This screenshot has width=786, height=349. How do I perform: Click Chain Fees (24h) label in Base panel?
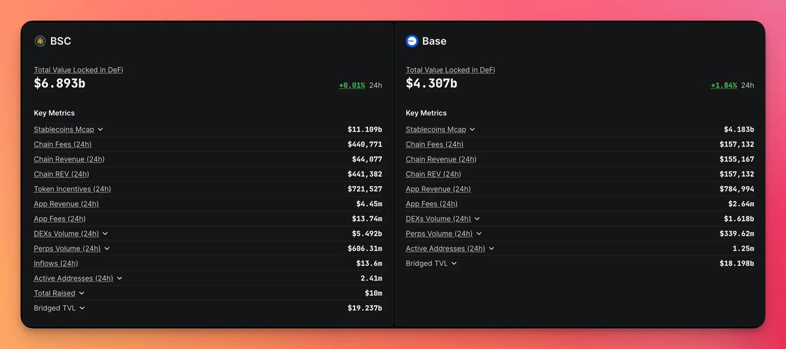[x=435, y=145]
